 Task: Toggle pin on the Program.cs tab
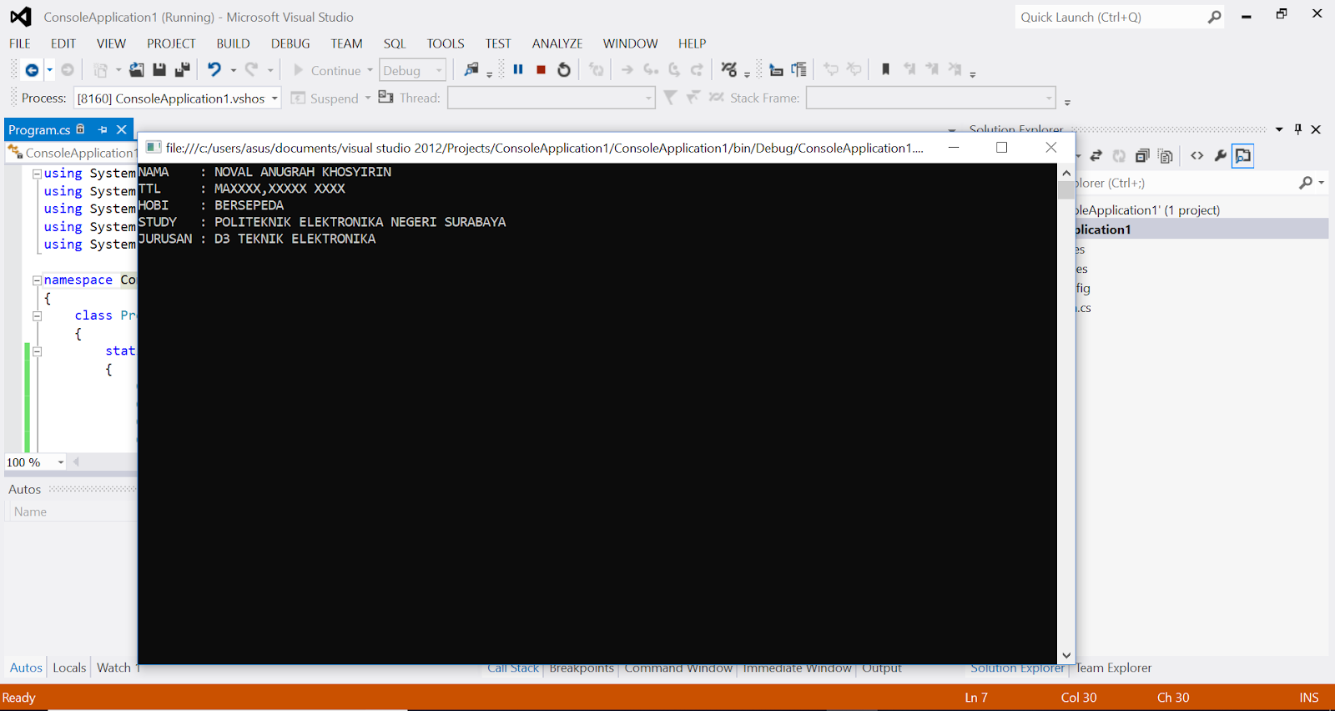click(x=103, y=129)
